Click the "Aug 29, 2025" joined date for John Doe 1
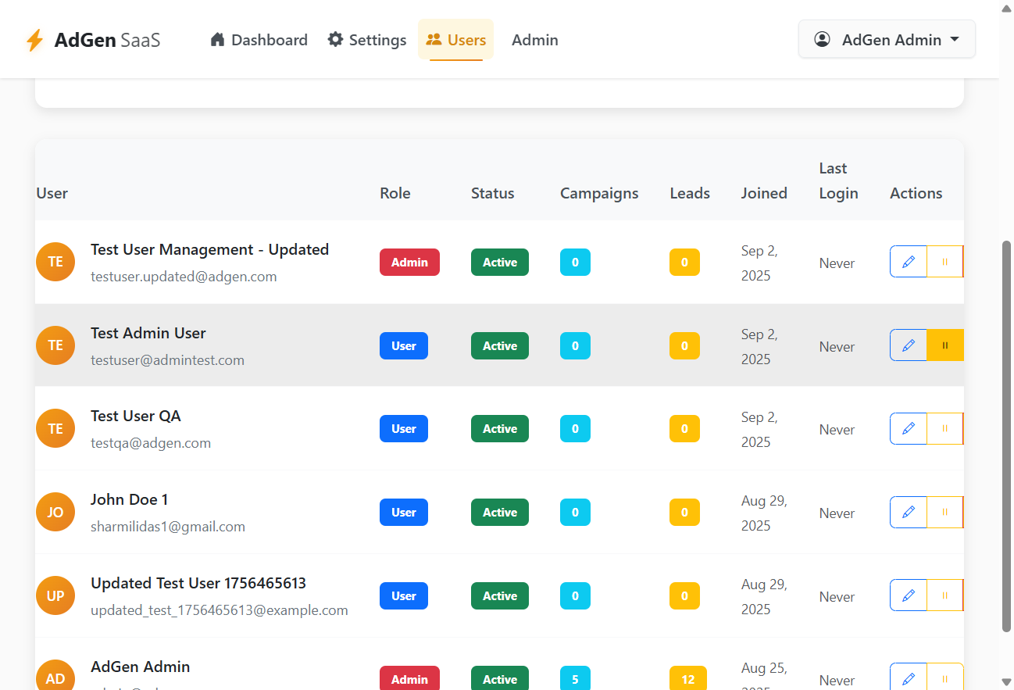 click(x=764, y=513)
